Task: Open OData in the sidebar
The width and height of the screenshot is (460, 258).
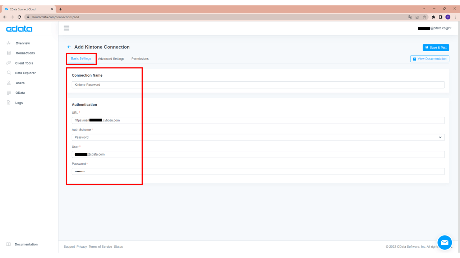Action: pos(20,93)
